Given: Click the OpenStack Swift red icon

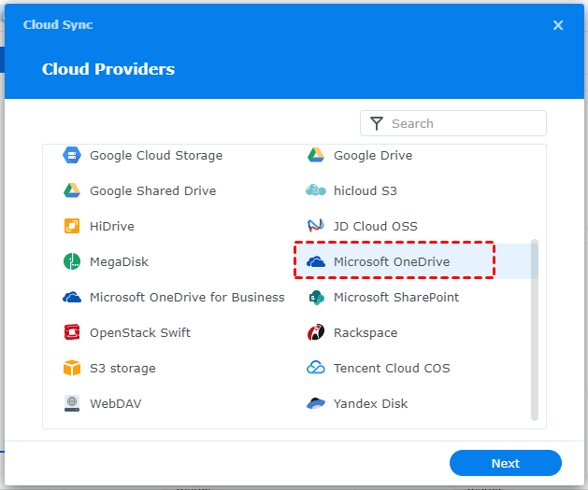Looking at the screenshot, I should point(72,333).
